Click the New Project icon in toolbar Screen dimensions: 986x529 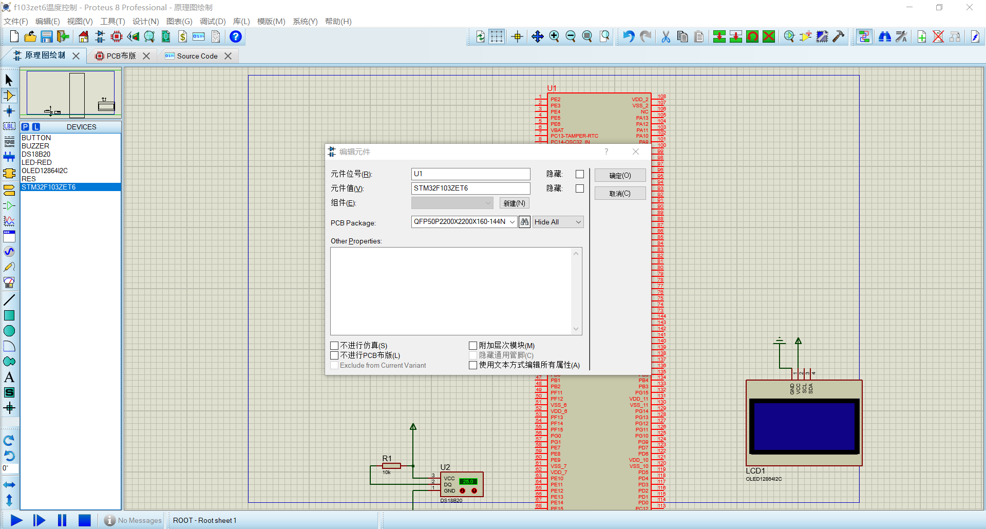(14, 36)
